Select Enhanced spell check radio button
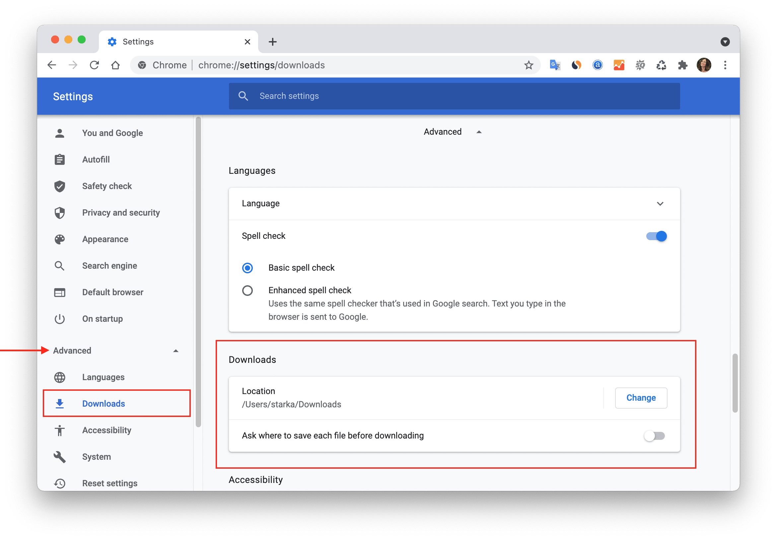Viewport: 777px width, 540px height. (x=247, y=290)
